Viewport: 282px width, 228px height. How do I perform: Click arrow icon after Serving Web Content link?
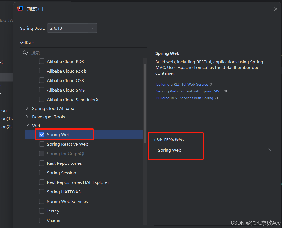pos(225,91)
